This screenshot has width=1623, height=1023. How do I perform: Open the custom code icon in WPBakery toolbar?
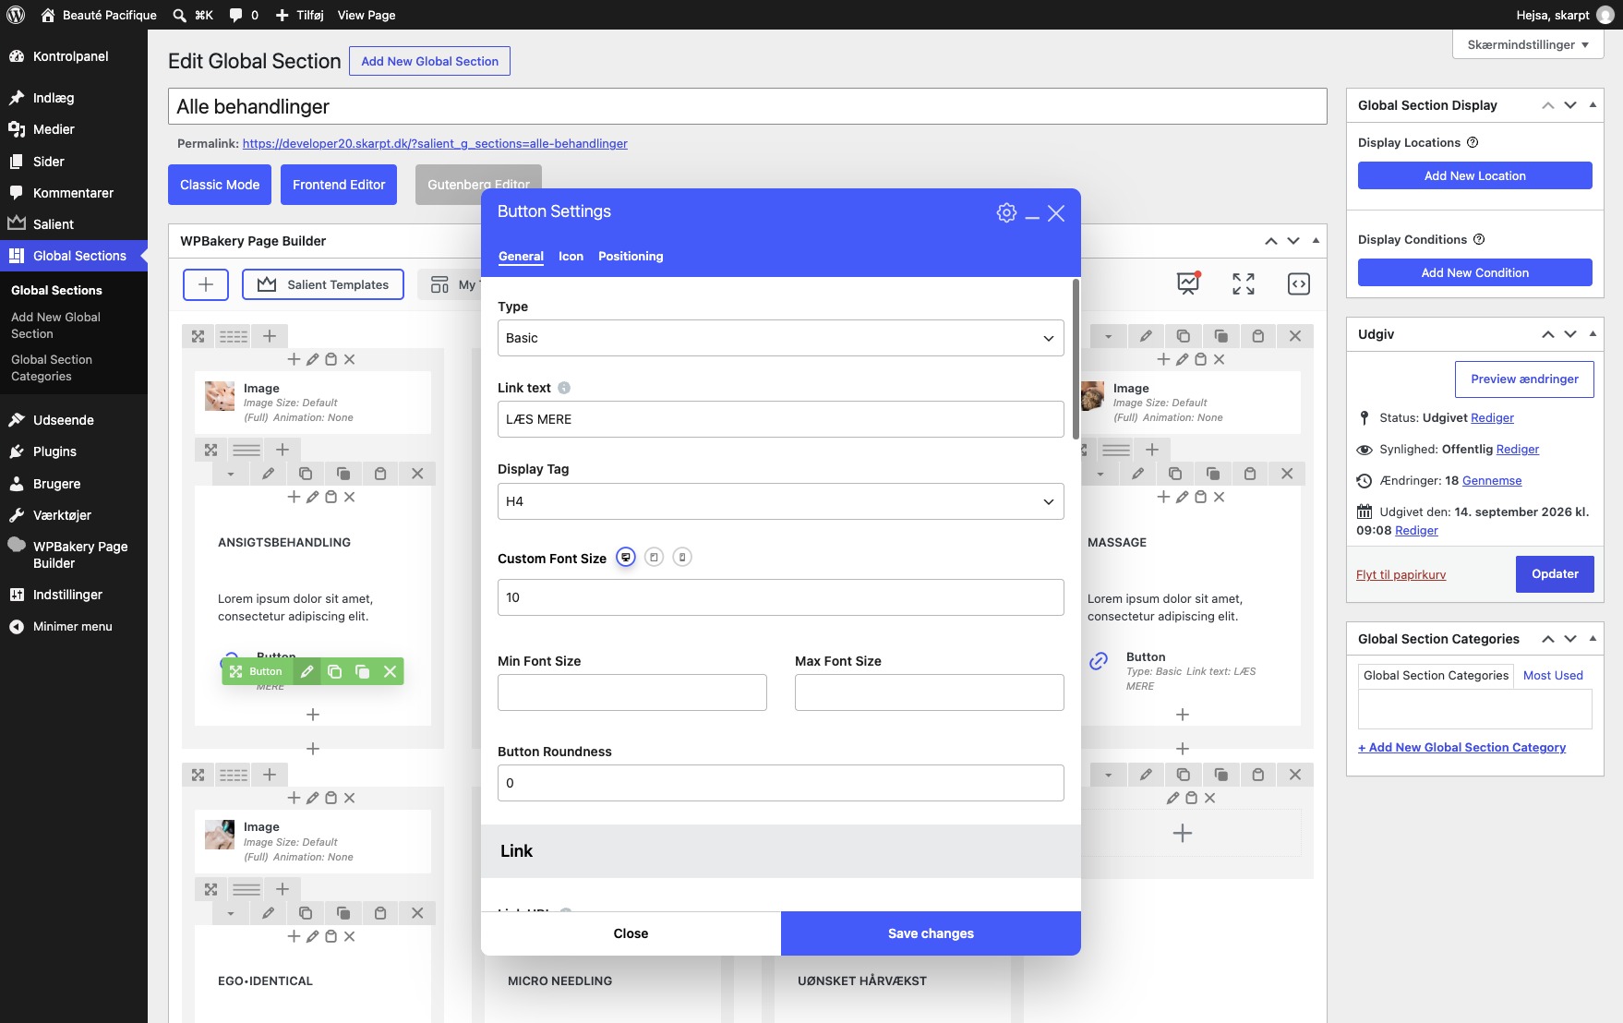[1299, 283]
